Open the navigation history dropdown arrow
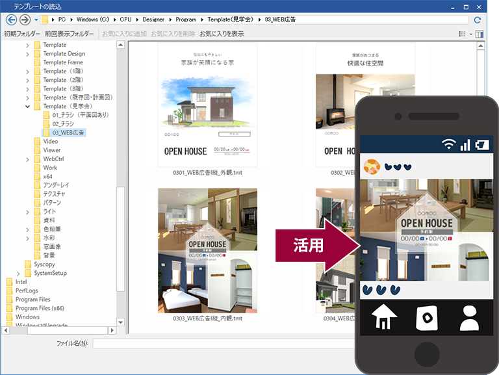 pos(36,20)
